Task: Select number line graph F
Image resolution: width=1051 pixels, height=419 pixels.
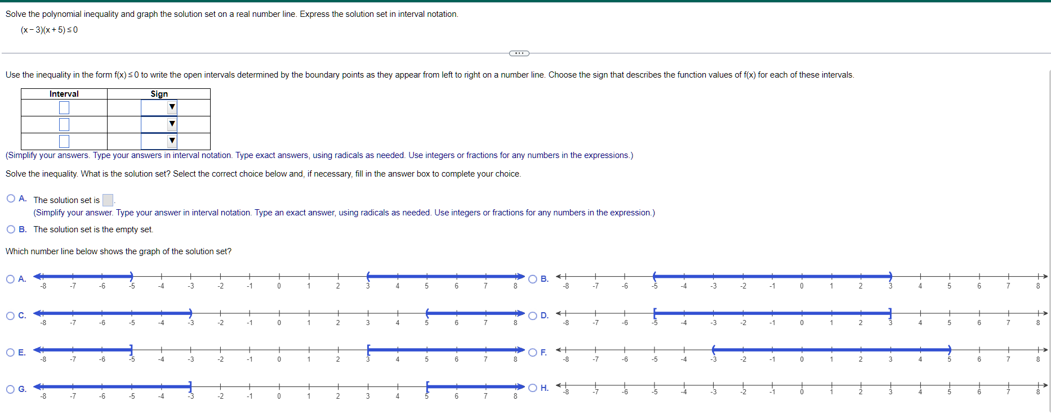Action: coord(532,352)
